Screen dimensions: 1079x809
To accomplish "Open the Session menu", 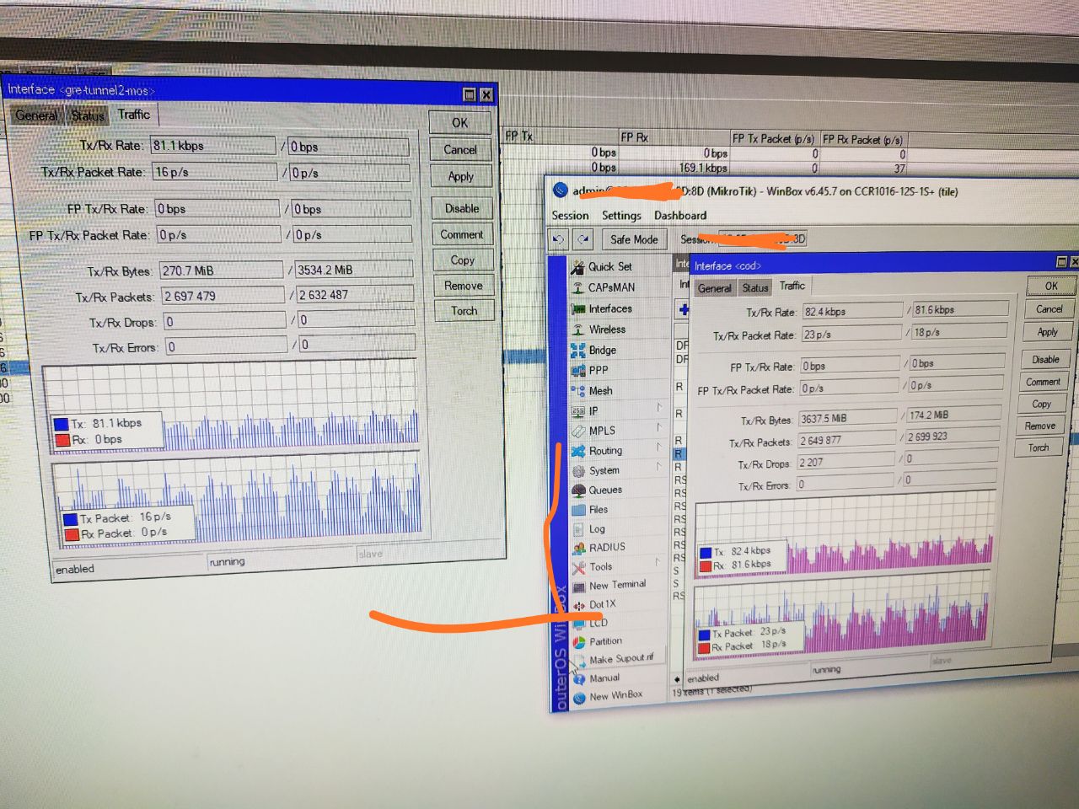I will click(x=570, y=216).
